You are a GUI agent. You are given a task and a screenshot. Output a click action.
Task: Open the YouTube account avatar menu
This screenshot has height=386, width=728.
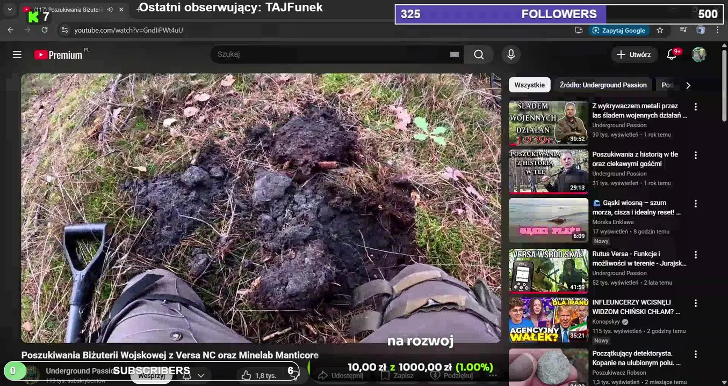[x=698, y=54]
